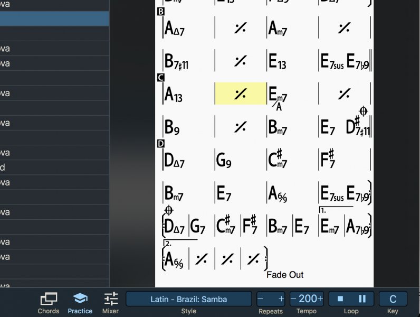This screenshot has height=317, width=420.
Task: Click the section B rehearsal mark
Action: pos(161,12)
